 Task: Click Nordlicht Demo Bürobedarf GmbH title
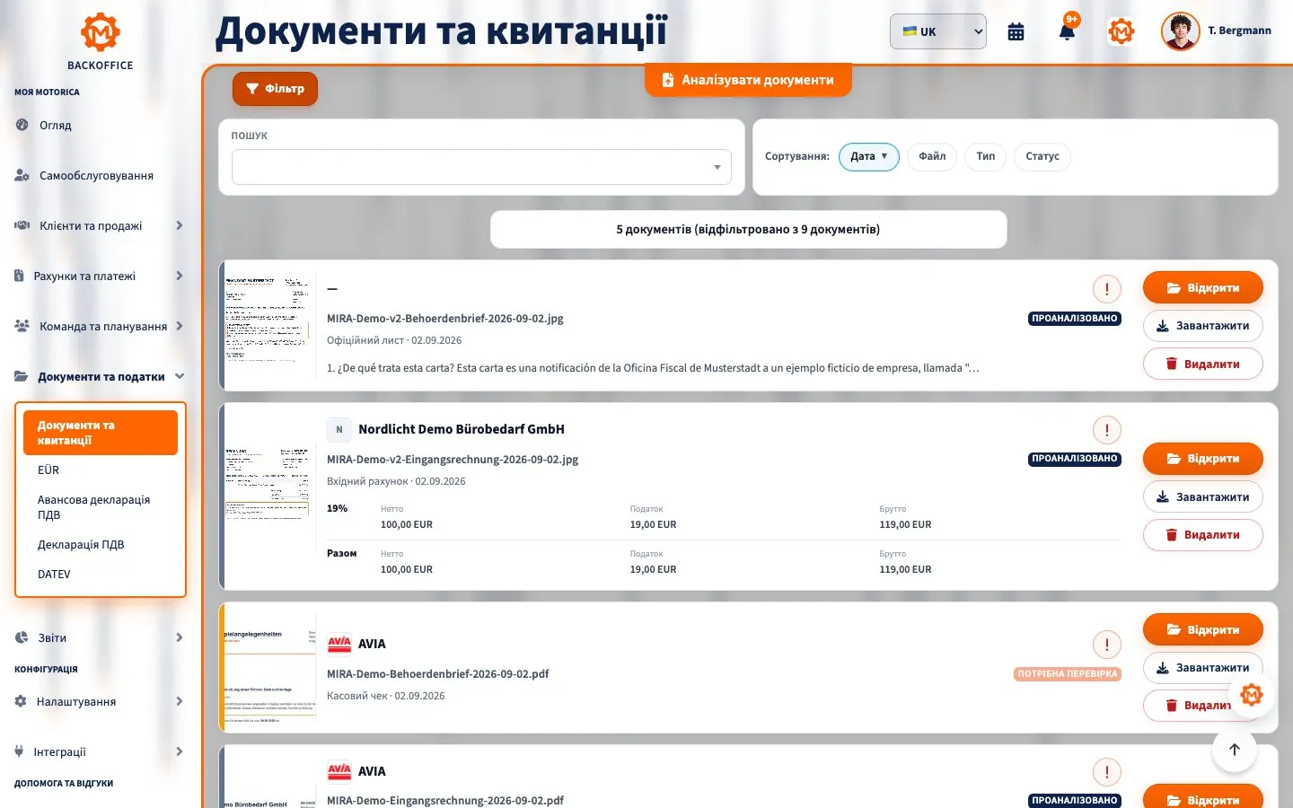[462, 429]
